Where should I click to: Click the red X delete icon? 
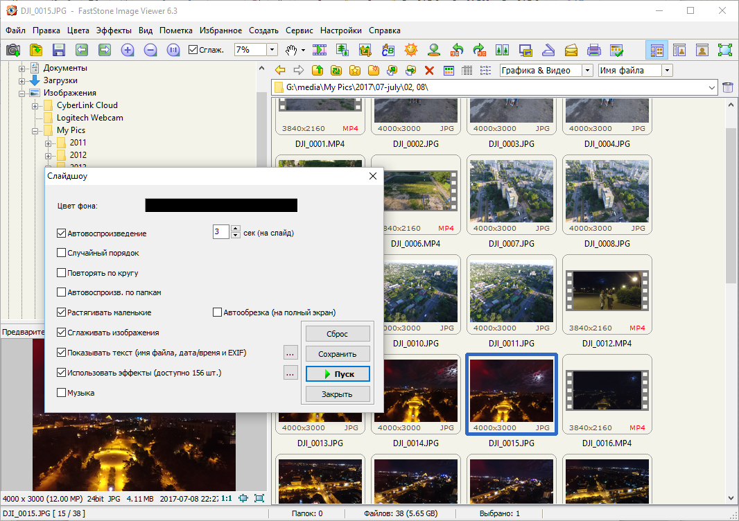tap(429, 71)
